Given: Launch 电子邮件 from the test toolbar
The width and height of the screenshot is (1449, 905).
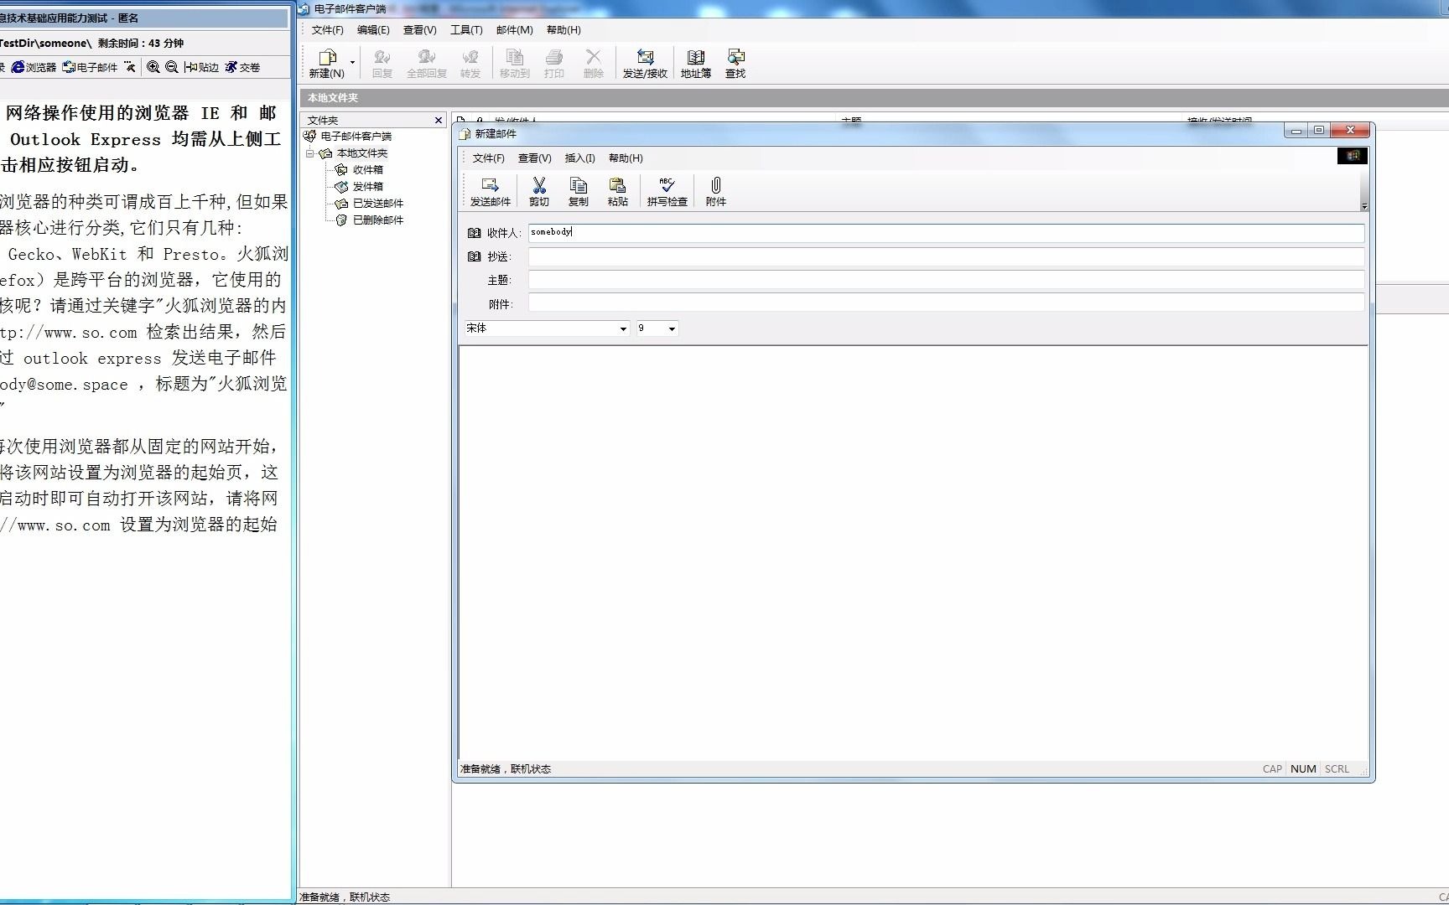Looking at the screenshot, I should coord(90,67).
